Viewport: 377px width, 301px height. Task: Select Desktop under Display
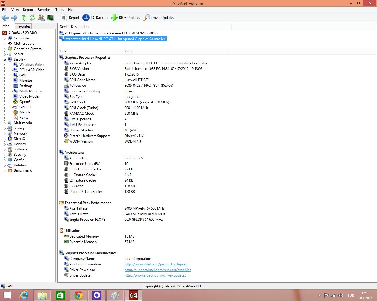pos(26,86)
